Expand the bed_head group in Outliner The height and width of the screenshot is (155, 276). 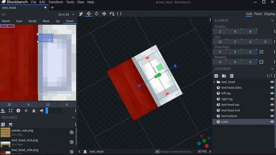214,82
